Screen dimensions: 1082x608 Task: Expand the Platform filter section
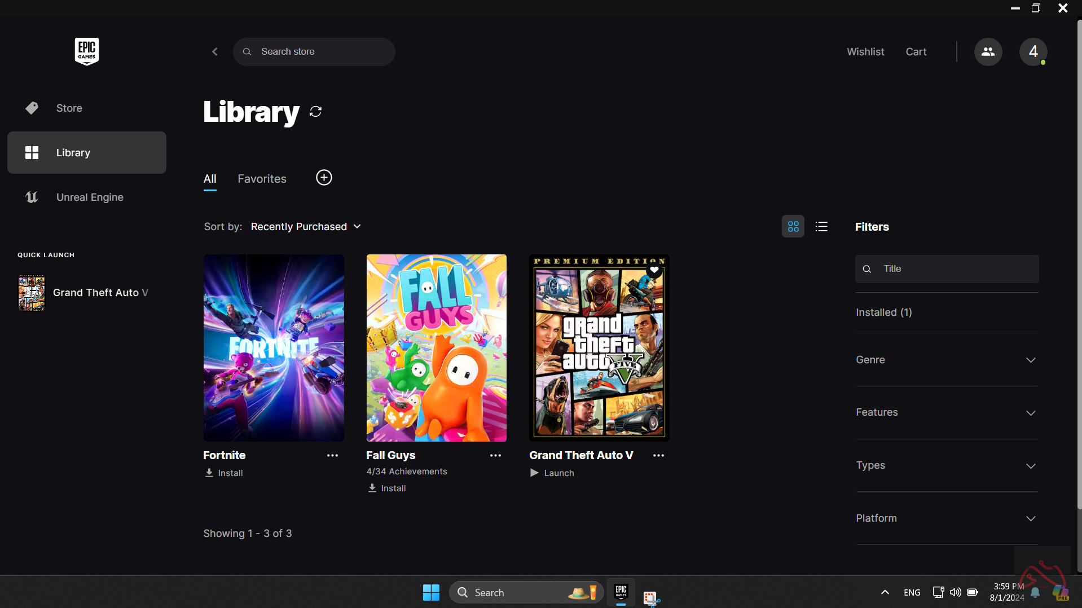point(947,518)
